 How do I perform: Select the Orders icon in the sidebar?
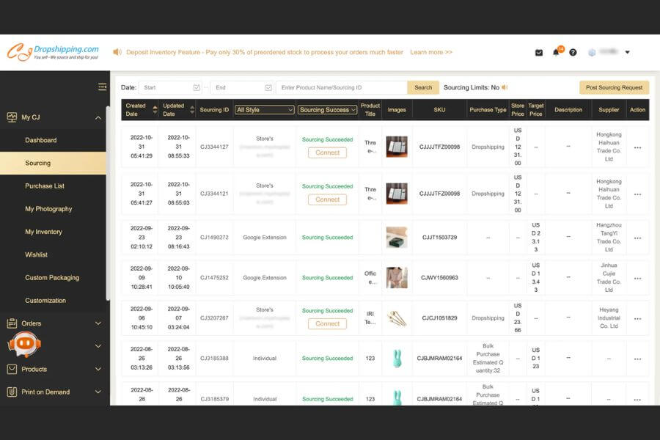(x=12, y=323)
